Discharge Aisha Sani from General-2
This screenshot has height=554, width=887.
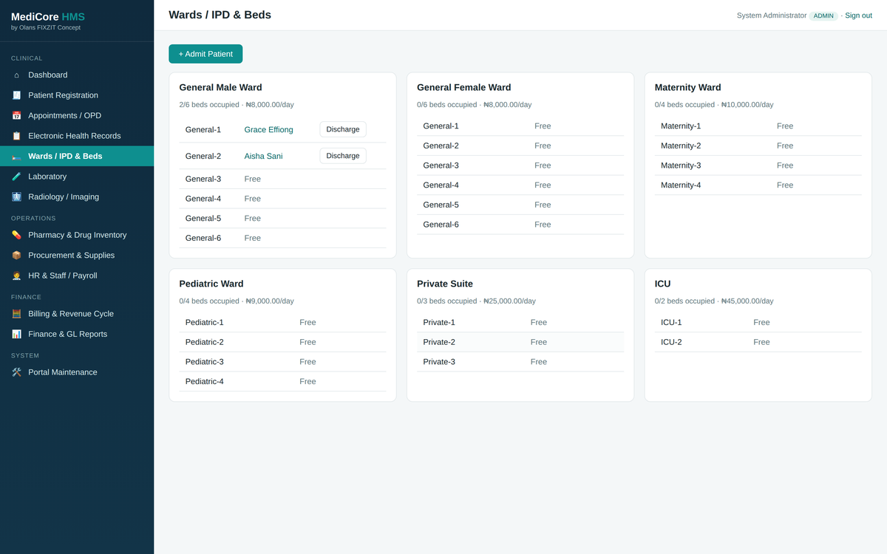343,156
